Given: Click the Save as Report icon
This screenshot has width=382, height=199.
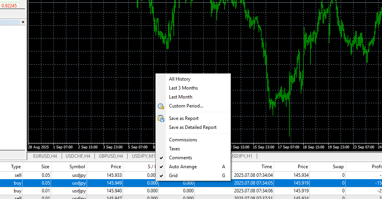Looking at the screenshot, I should [x=161, y=118].
